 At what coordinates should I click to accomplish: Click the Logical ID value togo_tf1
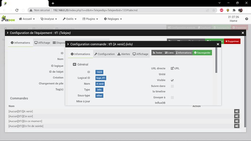click(101, 78)
